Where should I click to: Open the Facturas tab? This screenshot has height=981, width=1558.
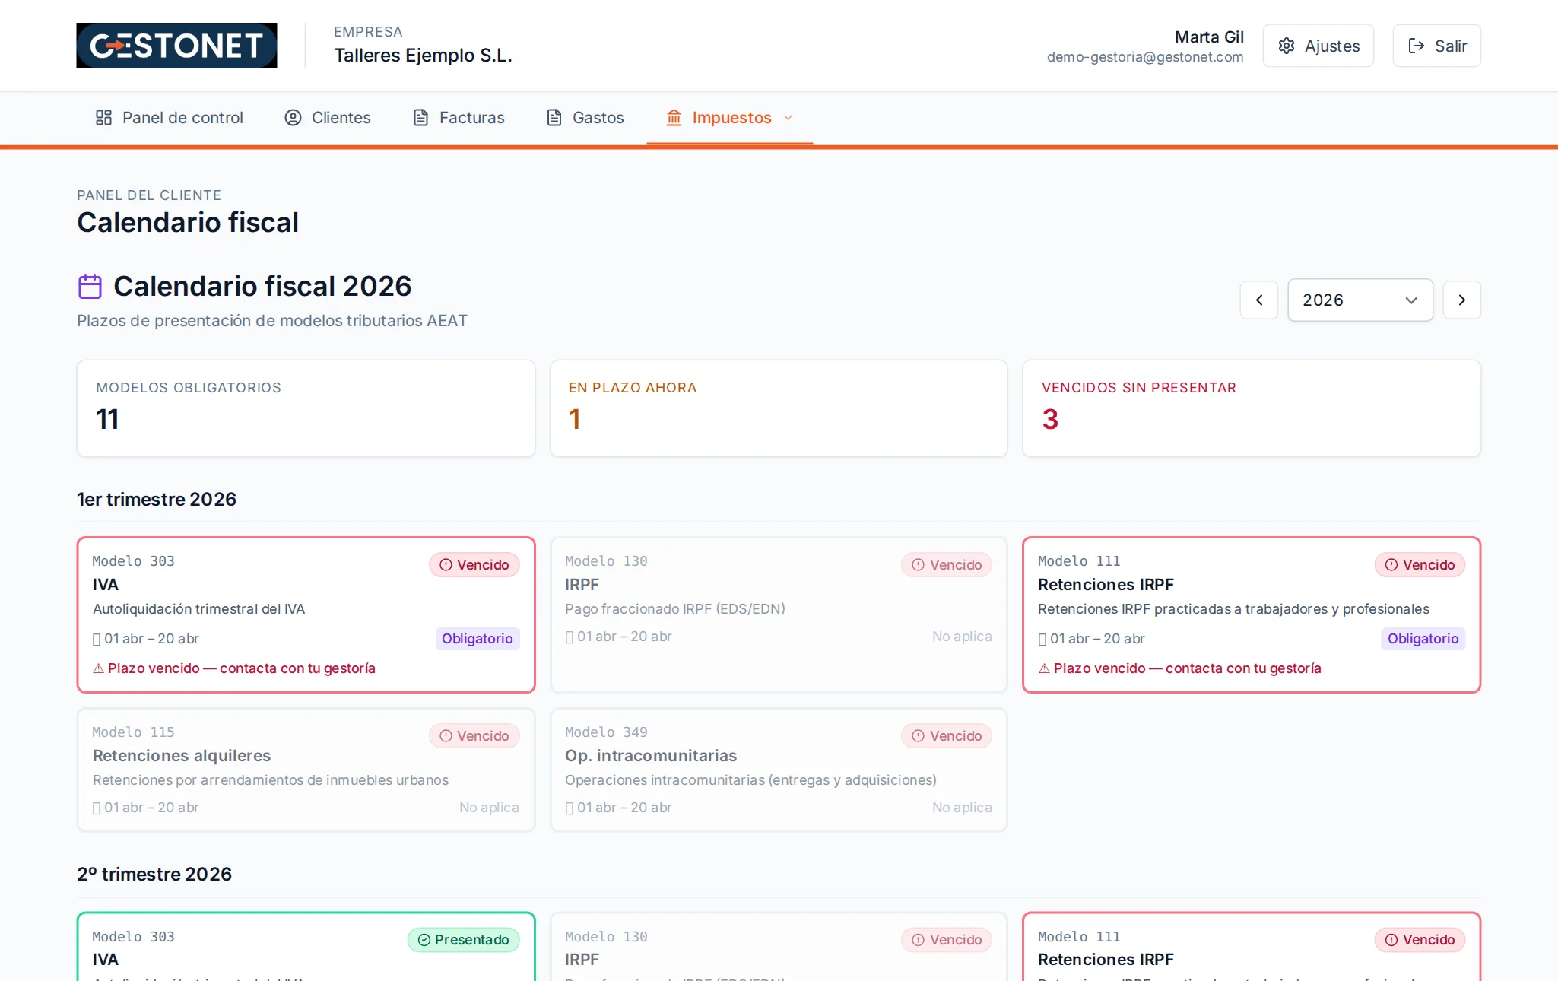(459, 118)
